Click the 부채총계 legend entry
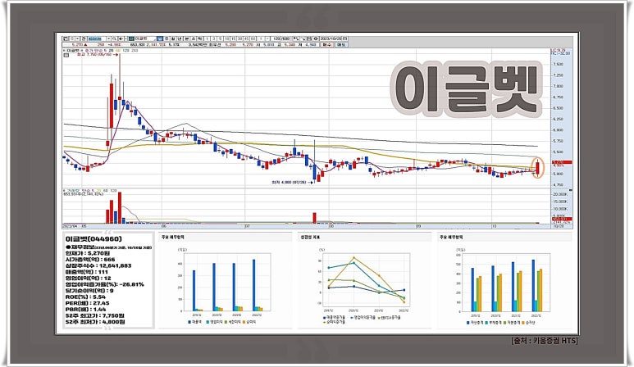 [x=495, y=323]
